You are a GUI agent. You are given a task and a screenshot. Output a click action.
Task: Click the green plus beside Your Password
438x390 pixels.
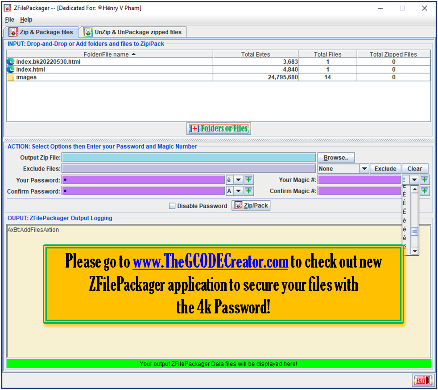point(249,180)
